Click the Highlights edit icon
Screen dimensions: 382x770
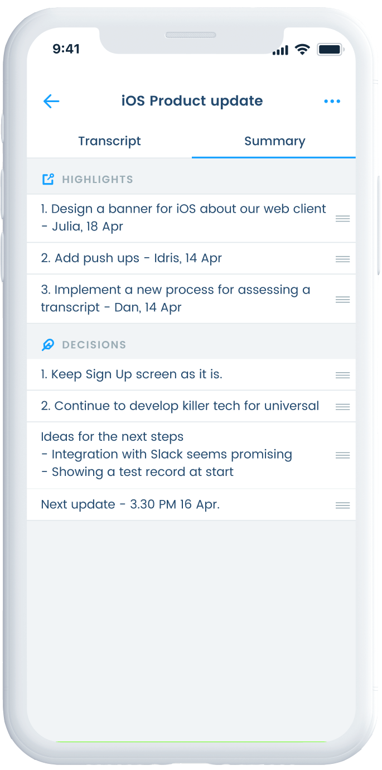49,179
